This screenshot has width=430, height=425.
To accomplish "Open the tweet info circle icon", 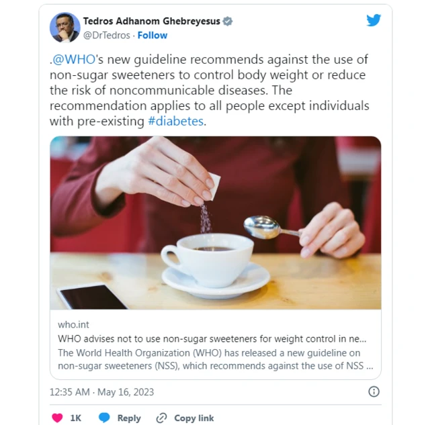I will click(x=374, y=391).
